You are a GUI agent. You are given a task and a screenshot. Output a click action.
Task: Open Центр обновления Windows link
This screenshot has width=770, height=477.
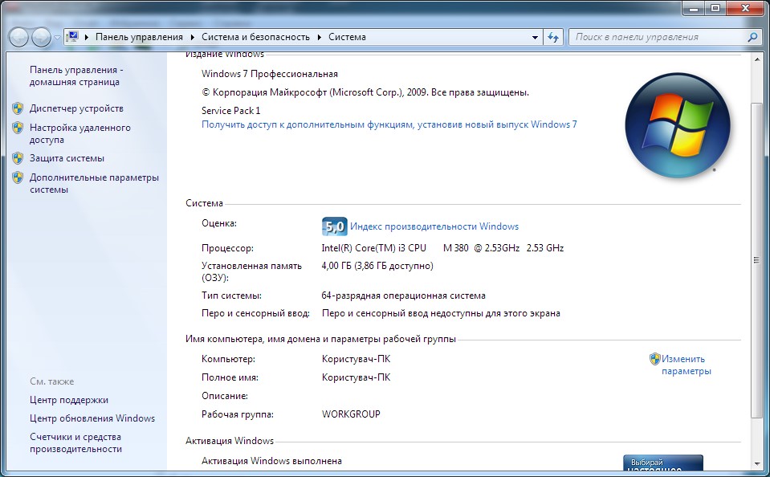click(x=92, y=418)
